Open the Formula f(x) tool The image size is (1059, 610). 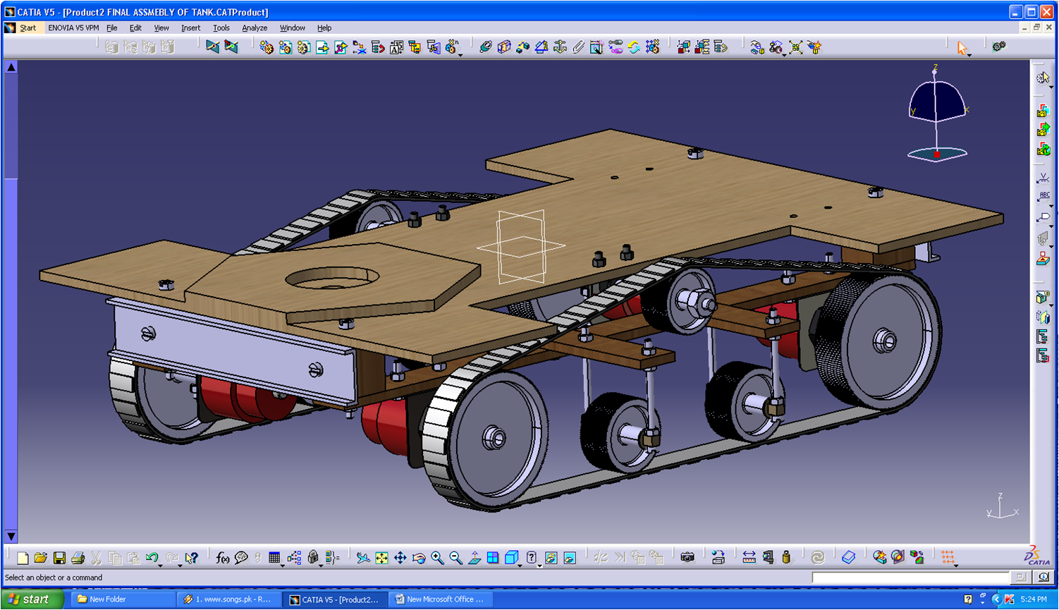point(222,559)
